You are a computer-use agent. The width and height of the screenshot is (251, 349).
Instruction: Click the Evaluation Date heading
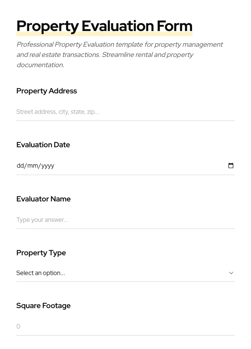43,145
